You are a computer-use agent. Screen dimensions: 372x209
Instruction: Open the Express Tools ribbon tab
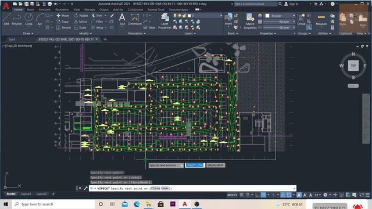pyautogui.click(x=156, y=10)
